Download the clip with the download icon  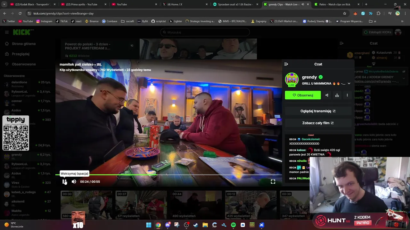pyautogui.click(x=337, y=95)
